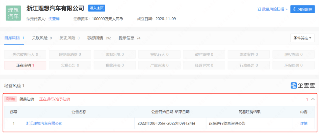Click the 公告名称 column header
The width and height of the screenshot is (319, 133).
(x=79, y=112)
